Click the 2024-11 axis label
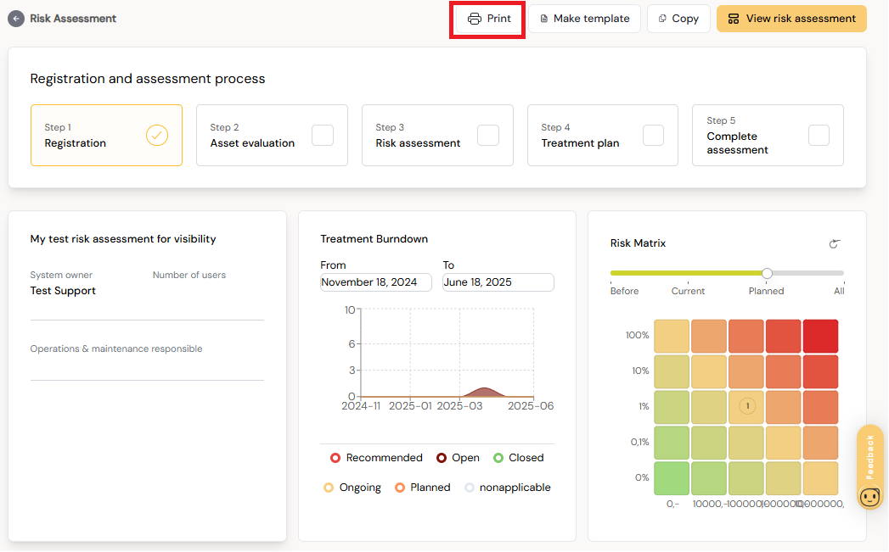 click(x=361, y=406)
